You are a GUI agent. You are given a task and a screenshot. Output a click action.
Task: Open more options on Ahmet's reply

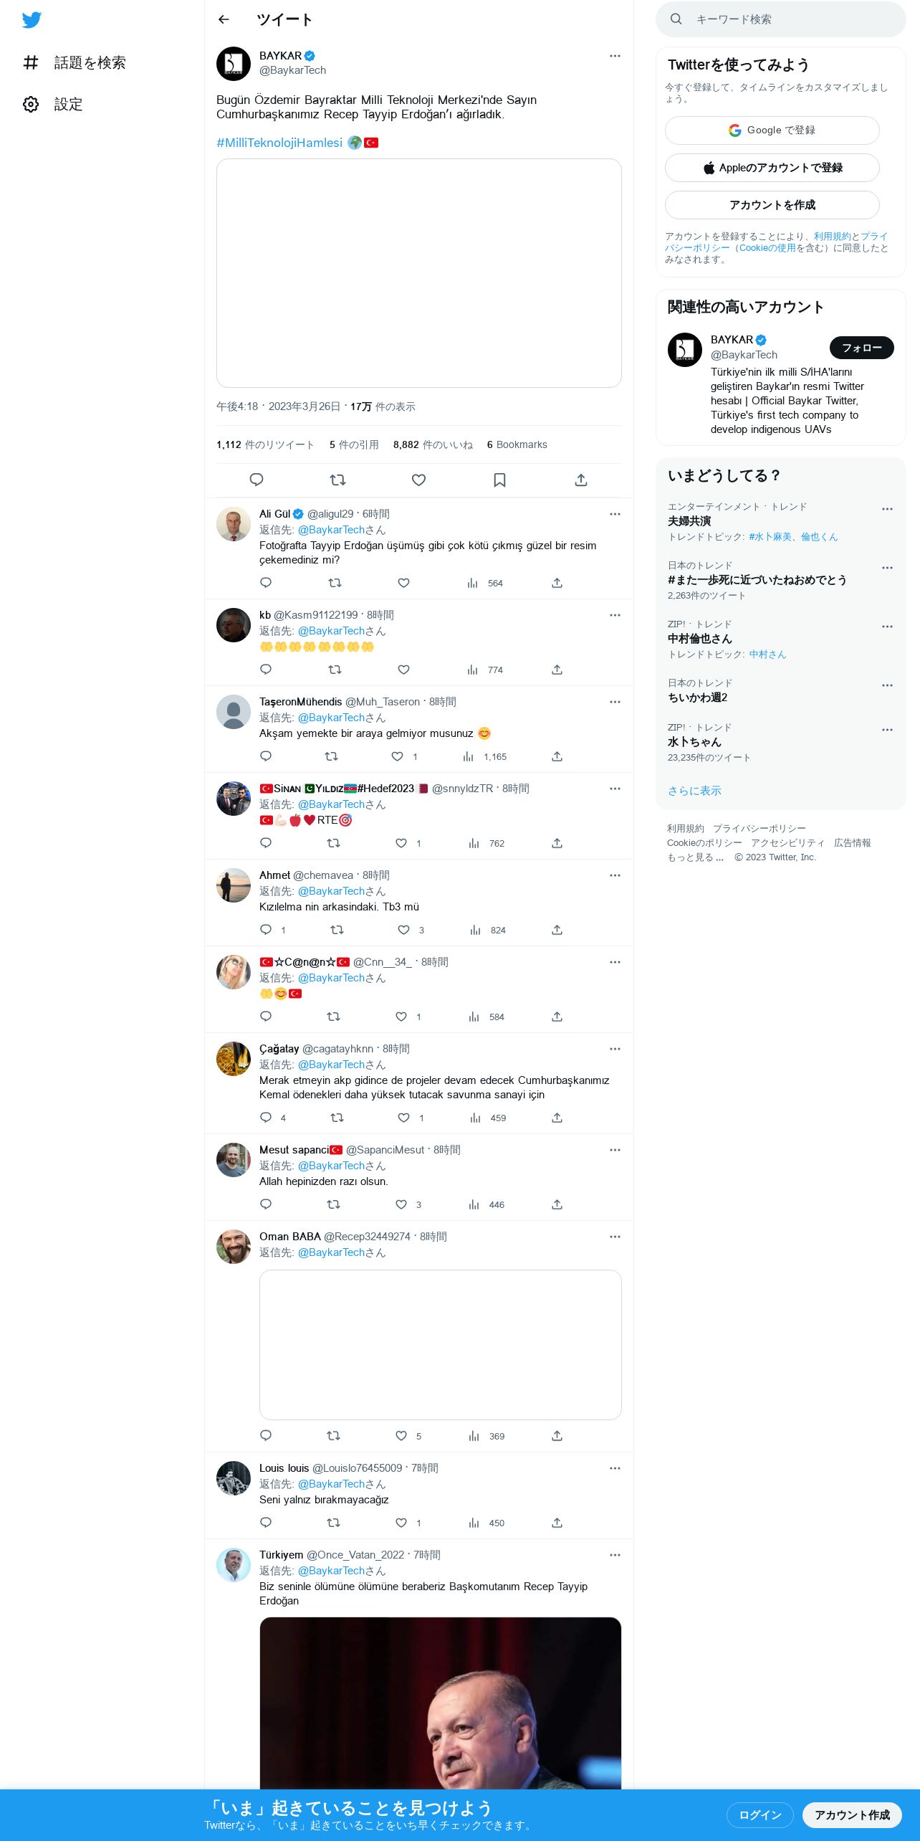pyautogui.click(x=615, y=875)
